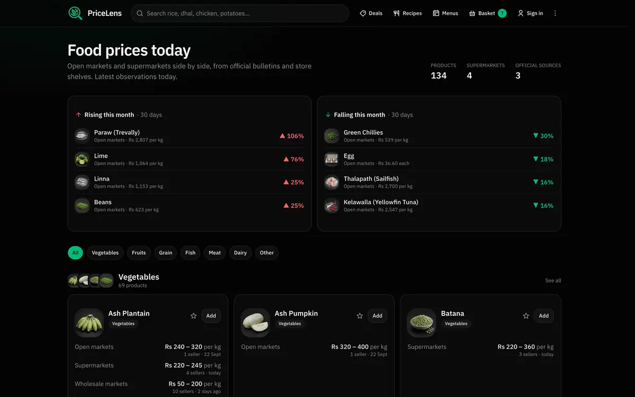The height and width of the screenshot is (397, 635).
Task: Click Sign in
Action: coord(530,13)
